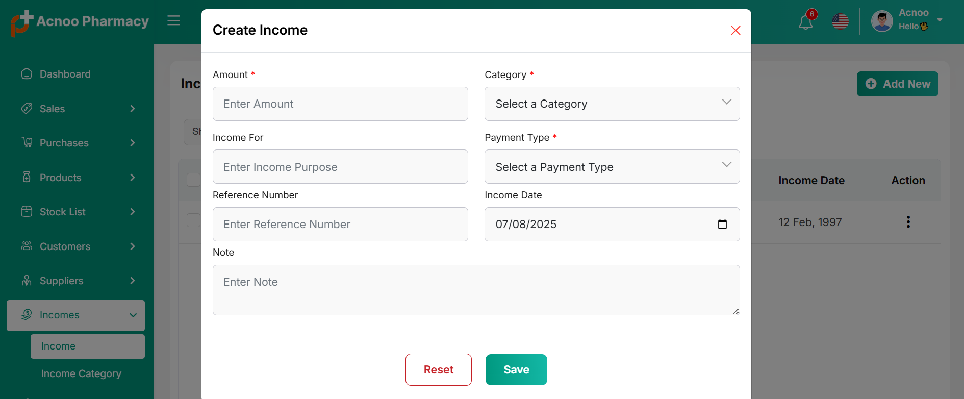Click the Acnoo user avatar

(x=881, y=21)
